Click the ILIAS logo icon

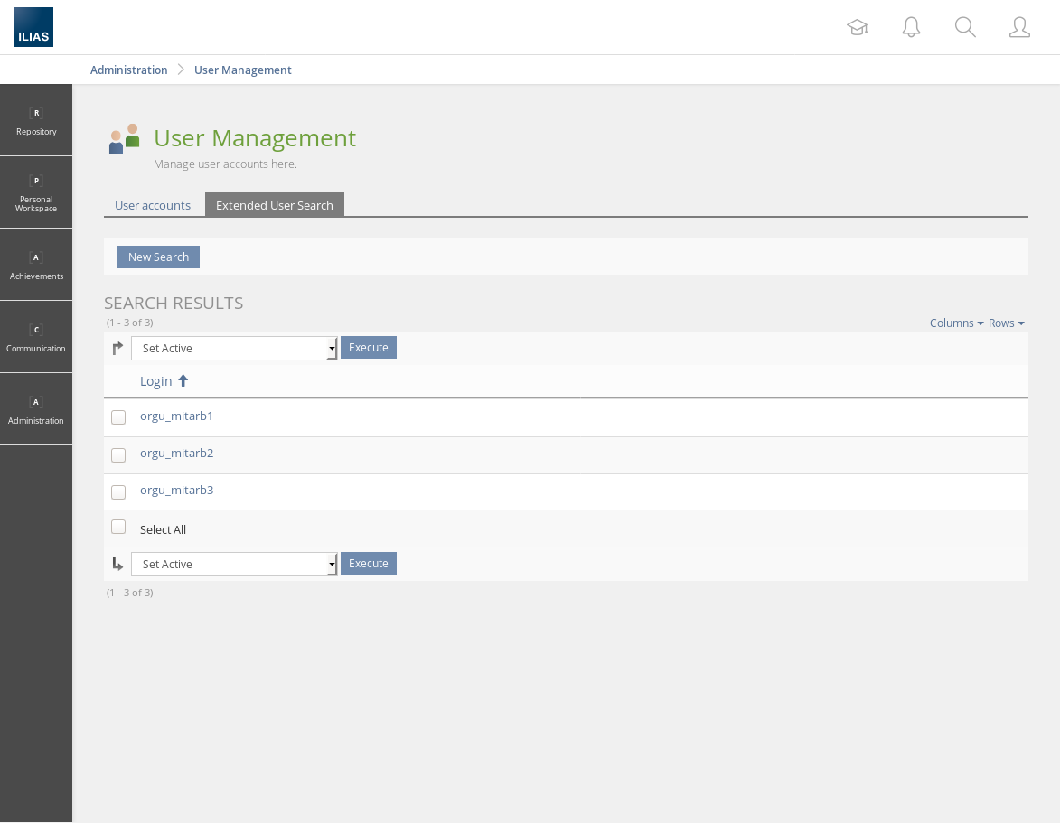click(33, 27)
